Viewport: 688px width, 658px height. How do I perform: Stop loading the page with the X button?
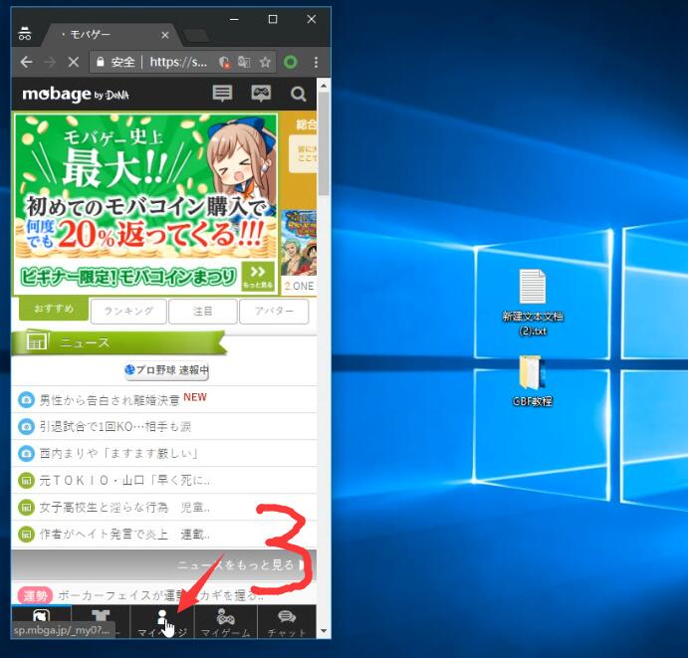click(74, 63)
